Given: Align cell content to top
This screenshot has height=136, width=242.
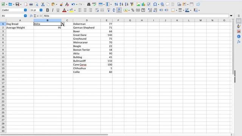Looking at the screenshot, I should 109,10.
